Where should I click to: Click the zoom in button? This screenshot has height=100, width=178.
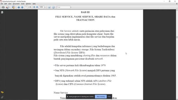click(x=37, y=7)
